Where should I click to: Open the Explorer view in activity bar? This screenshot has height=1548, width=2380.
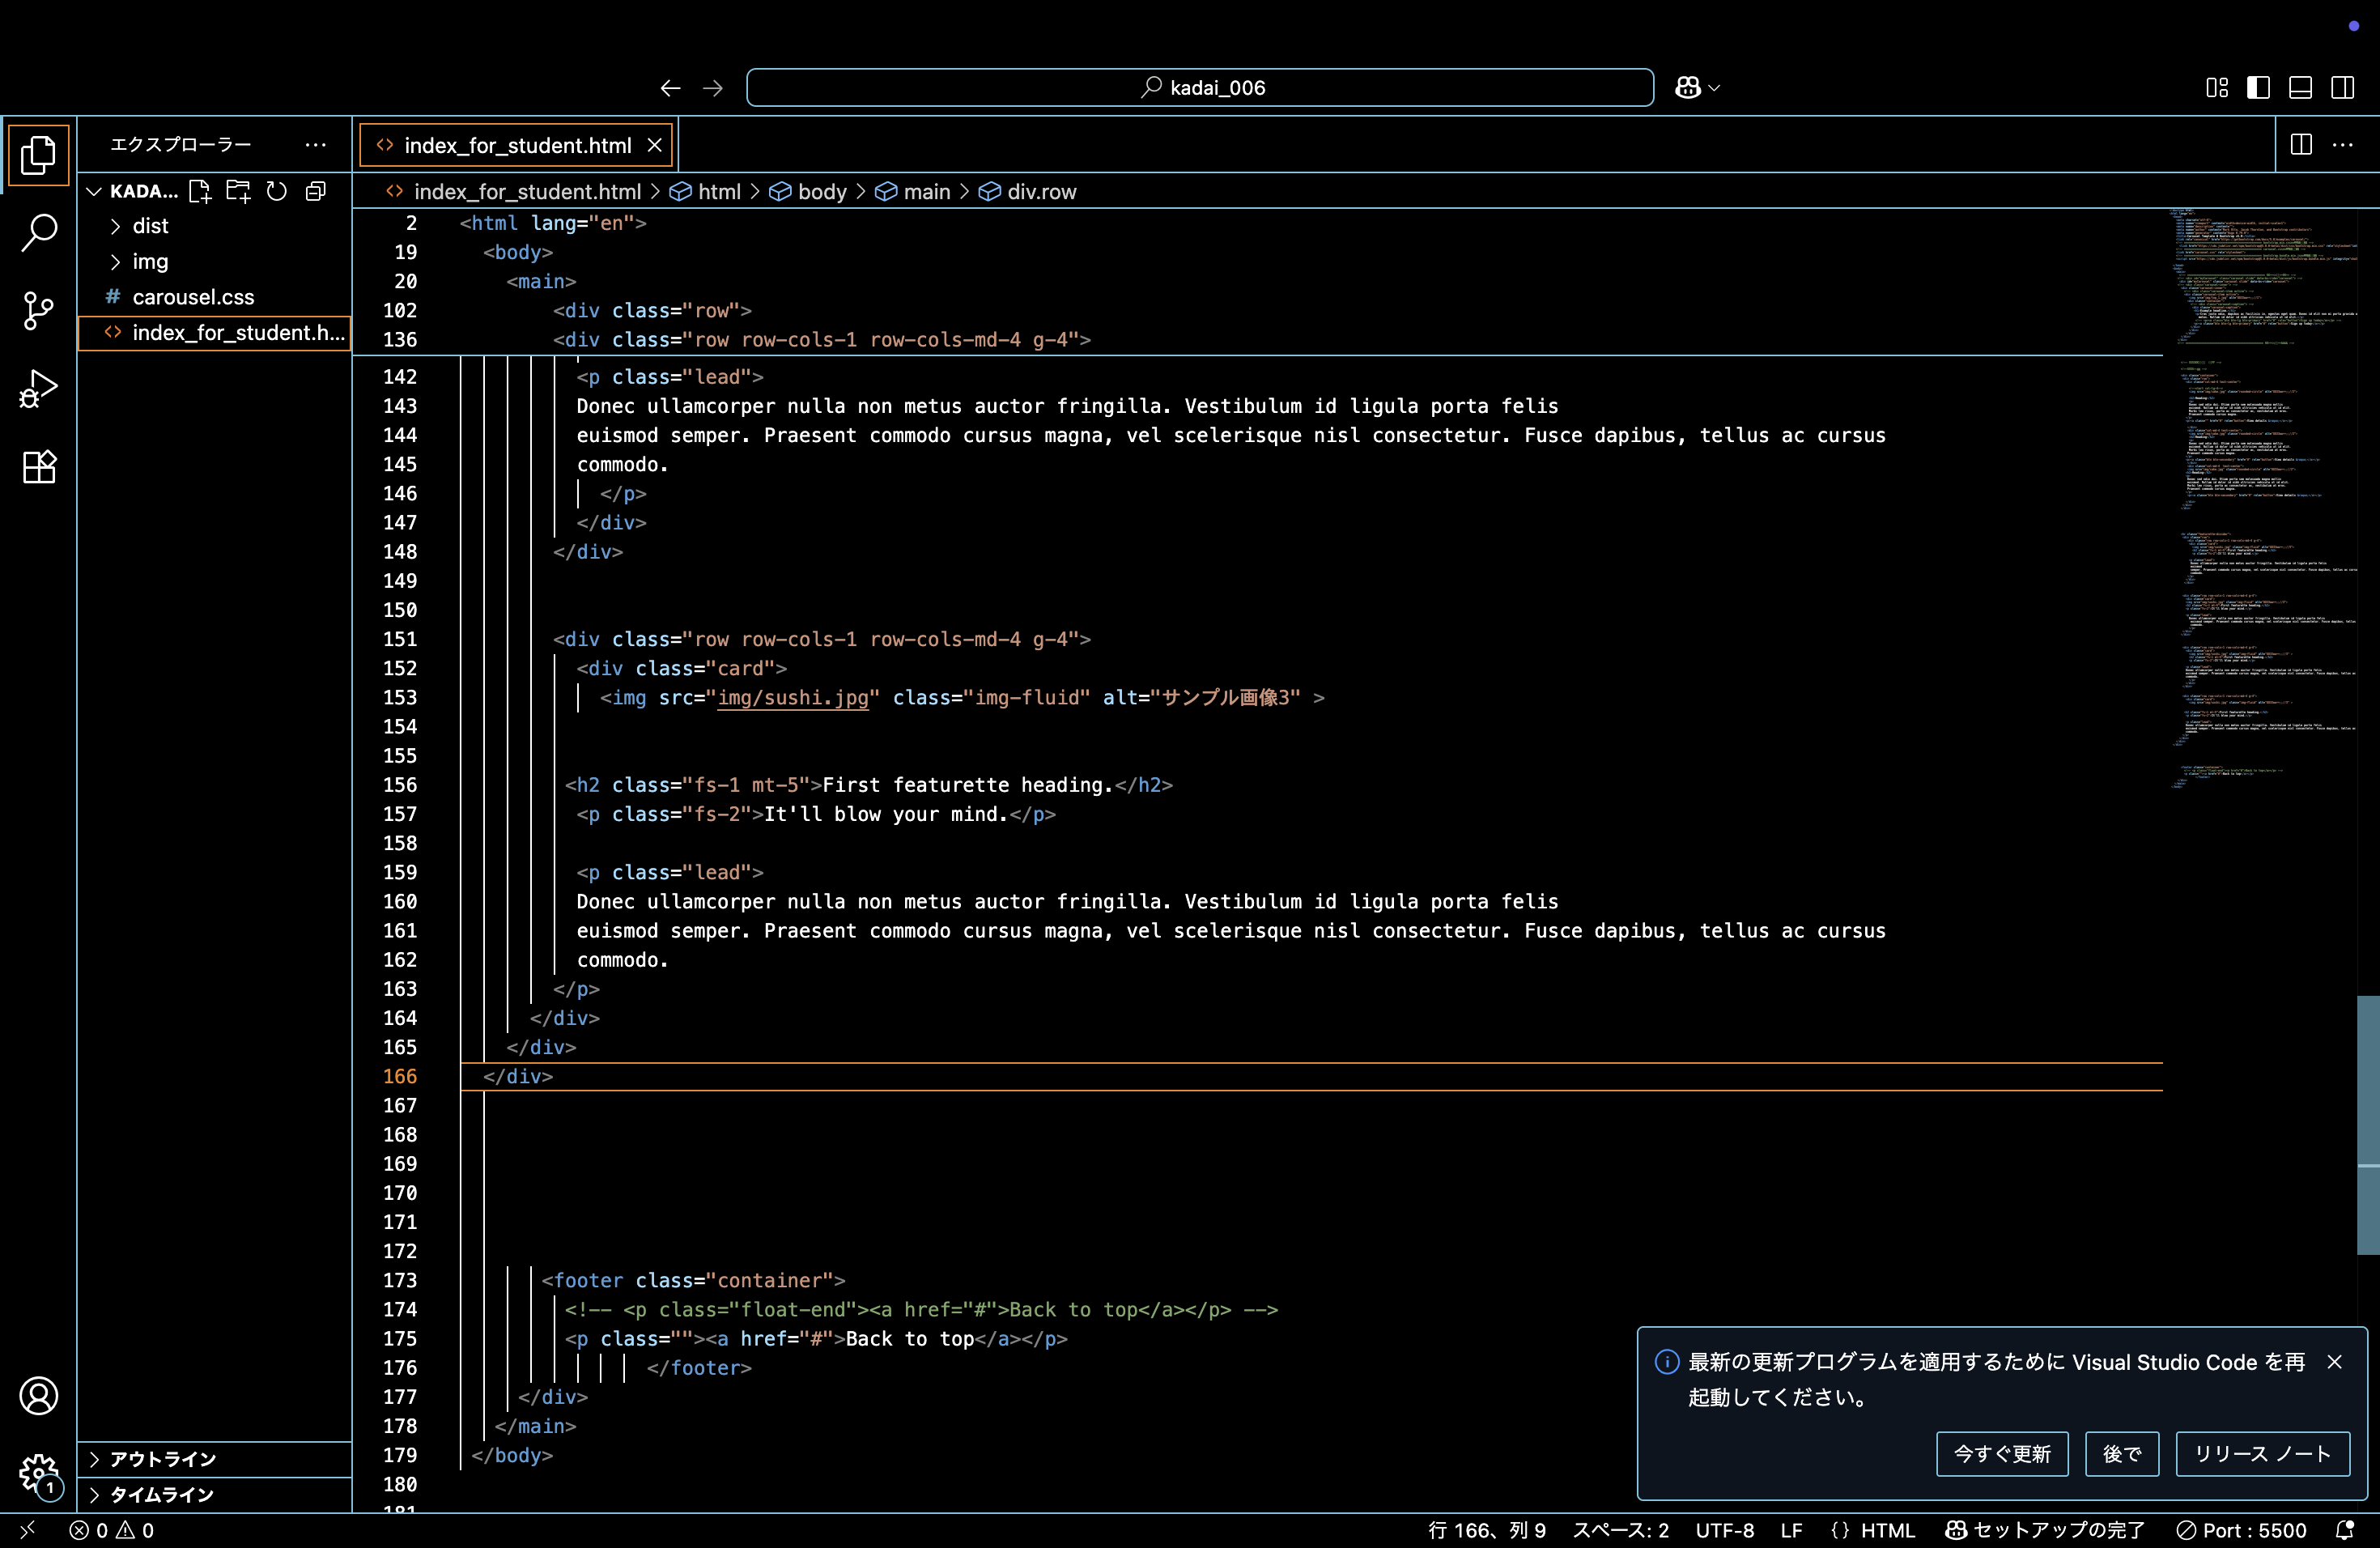click(x=38, y=154)
